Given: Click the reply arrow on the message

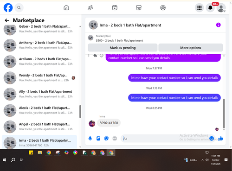Looking at the screenshot, I should 95,56.
